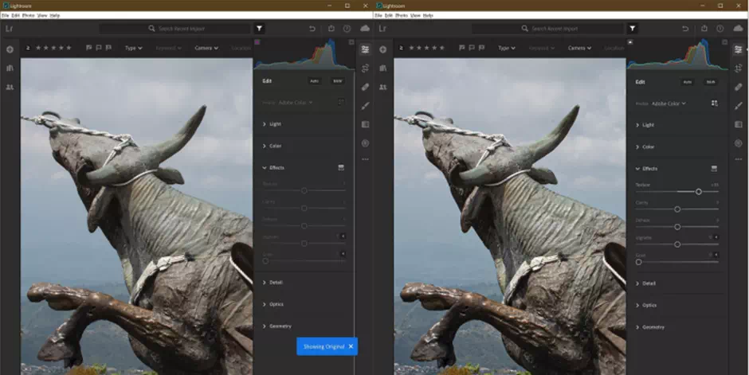Toggle shadow clipping indicator in right window histogram
Screen dimensions: 749x375
[x=630, y=42]
